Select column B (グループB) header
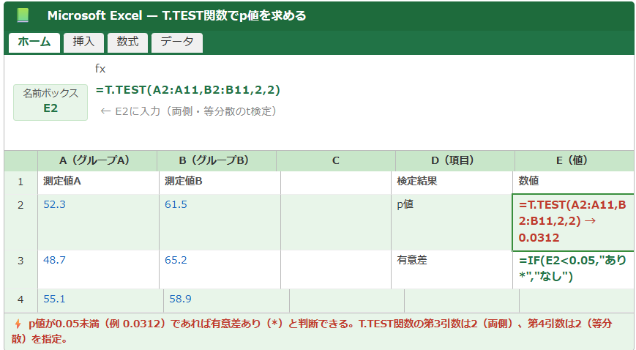 [217, 160]
